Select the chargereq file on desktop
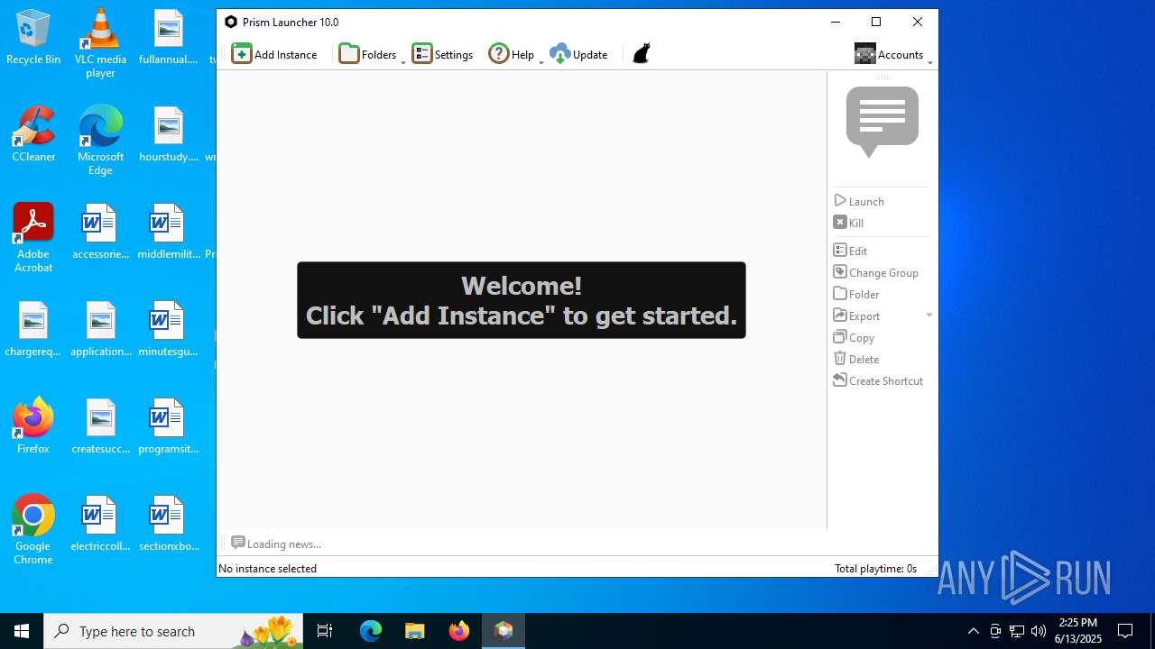This screenshot has width=1155, height=649. click(33, 329)
